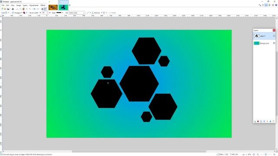
Task: Click the Open file toolbar icon
Action: 5,9
